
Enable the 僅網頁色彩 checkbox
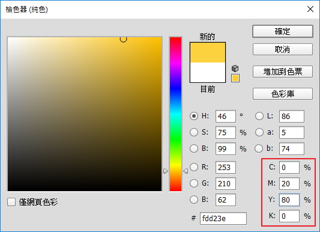point(11,202)
